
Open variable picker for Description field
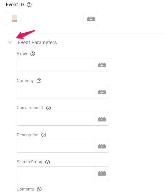(102, 146)
